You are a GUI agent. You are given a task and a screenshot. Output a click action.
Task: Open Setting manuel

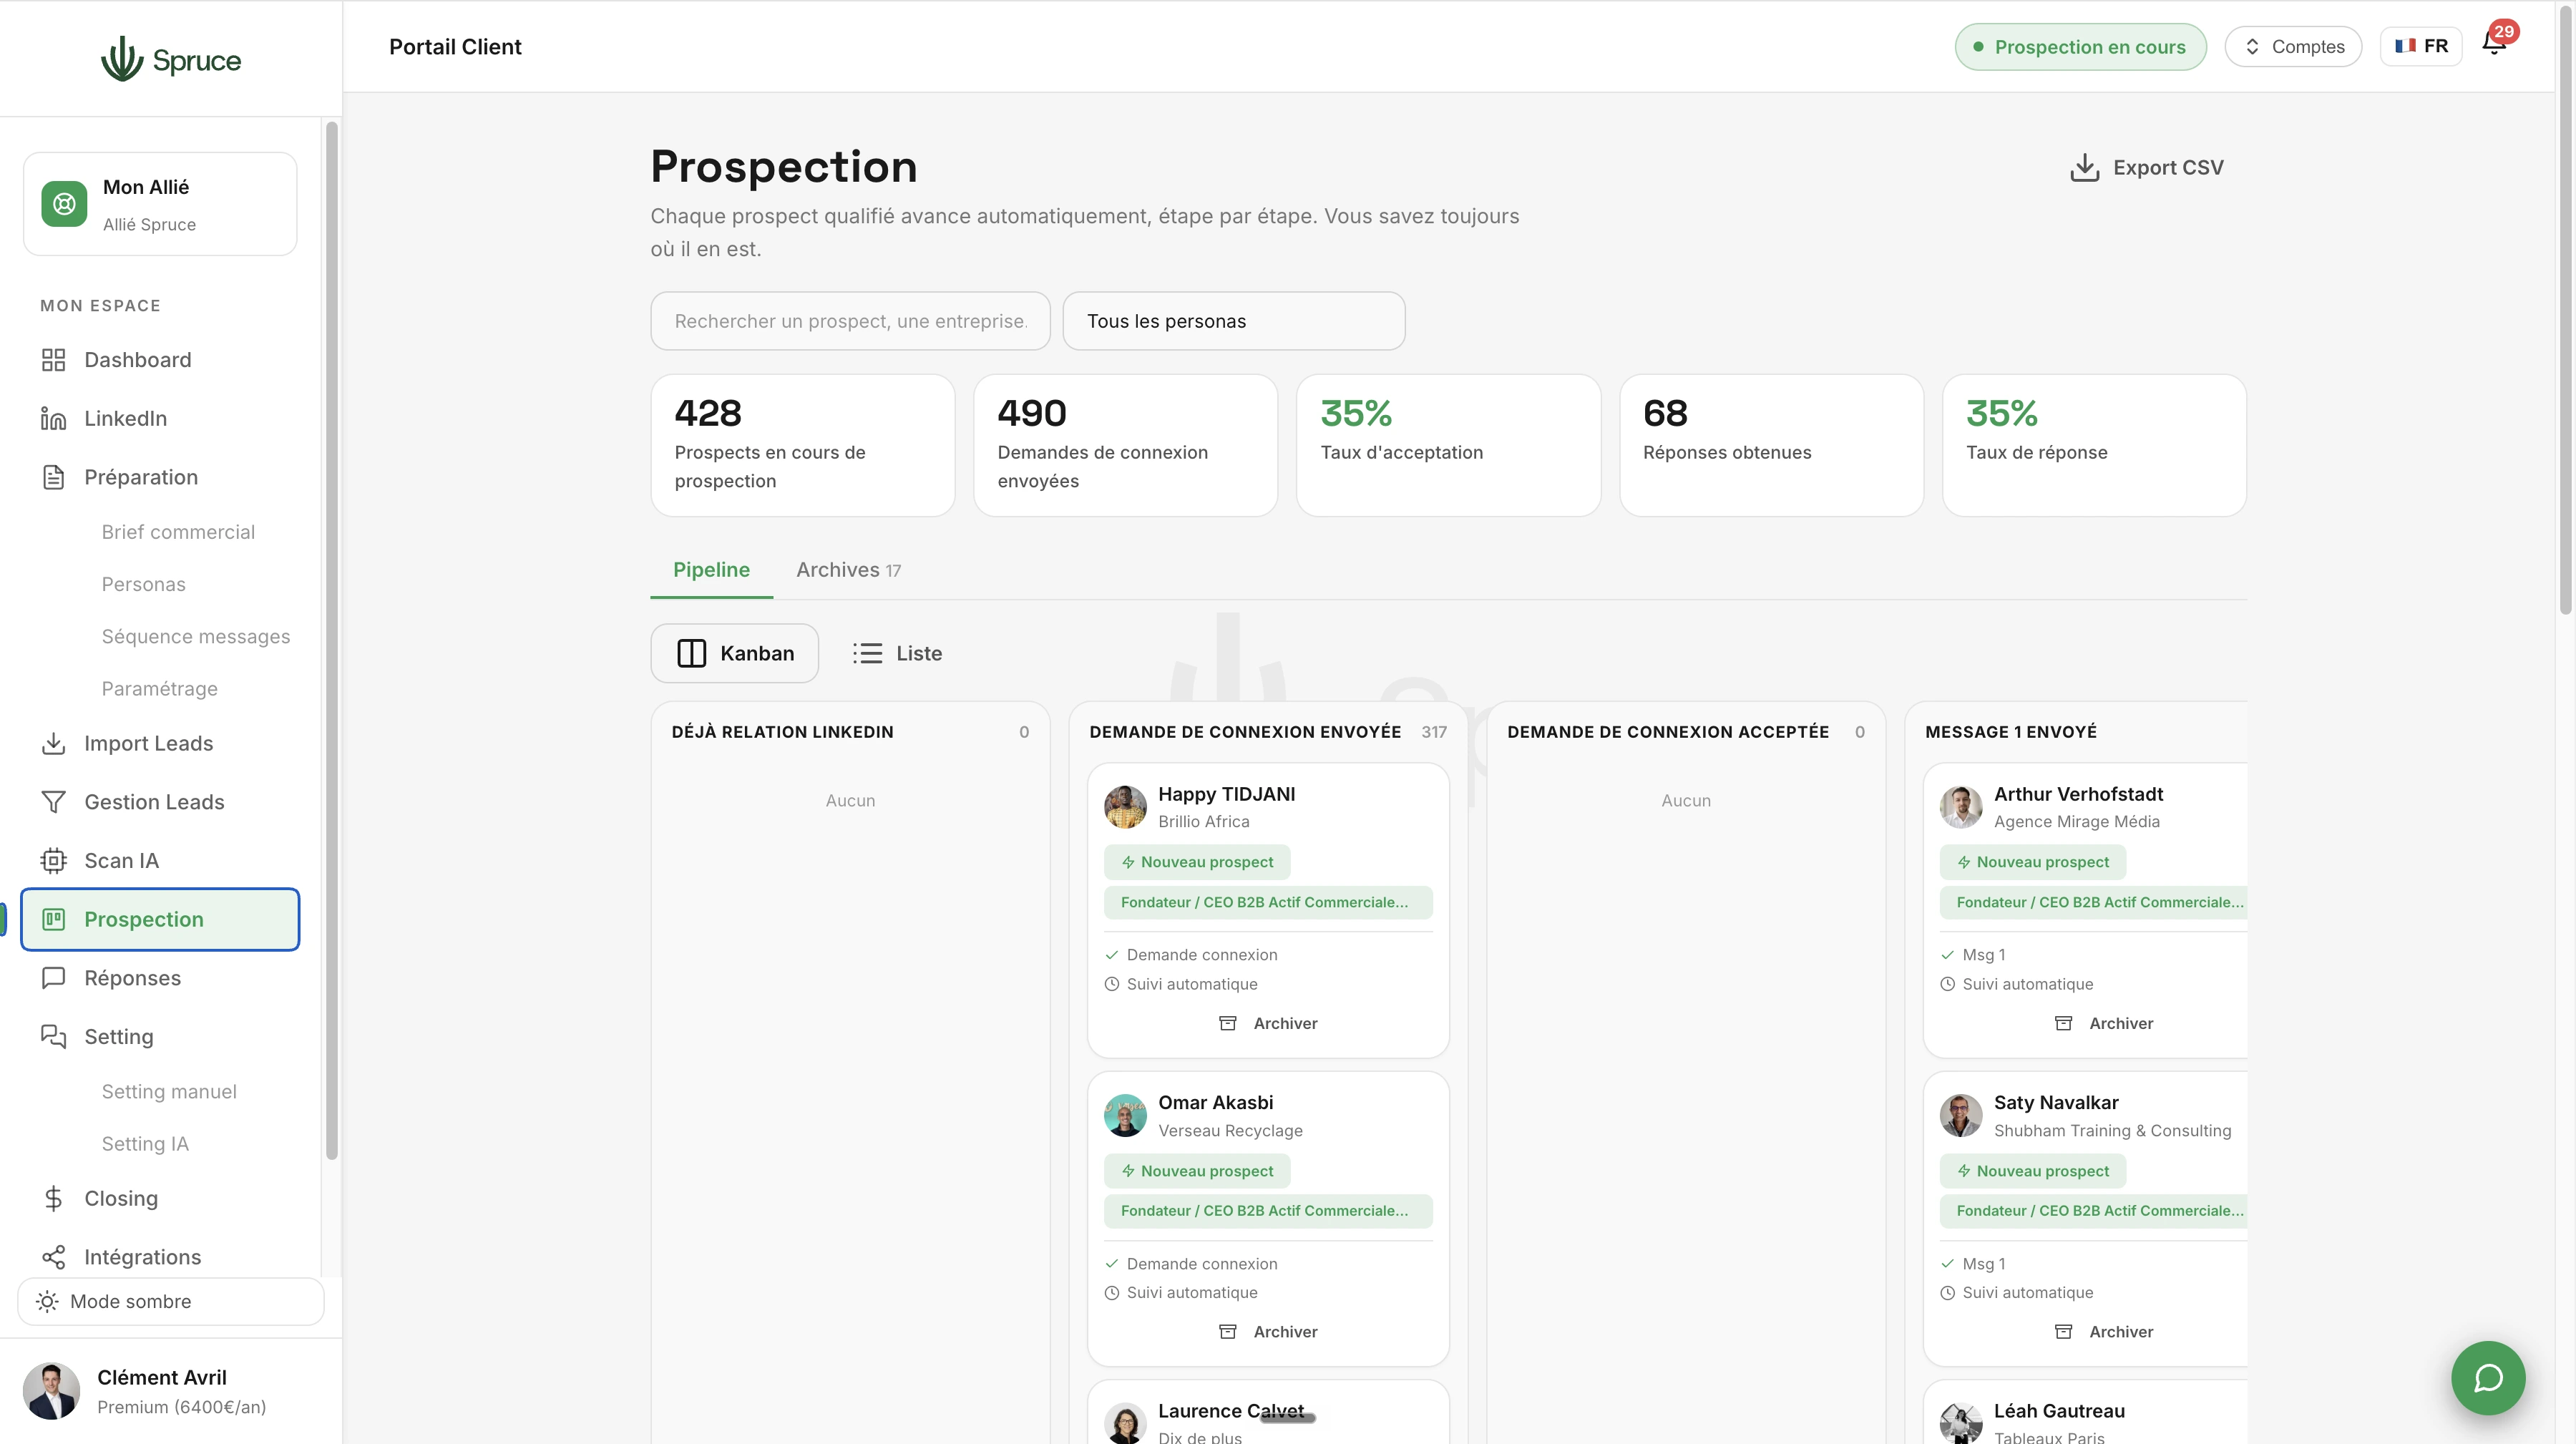click(x=169, y=1092)
